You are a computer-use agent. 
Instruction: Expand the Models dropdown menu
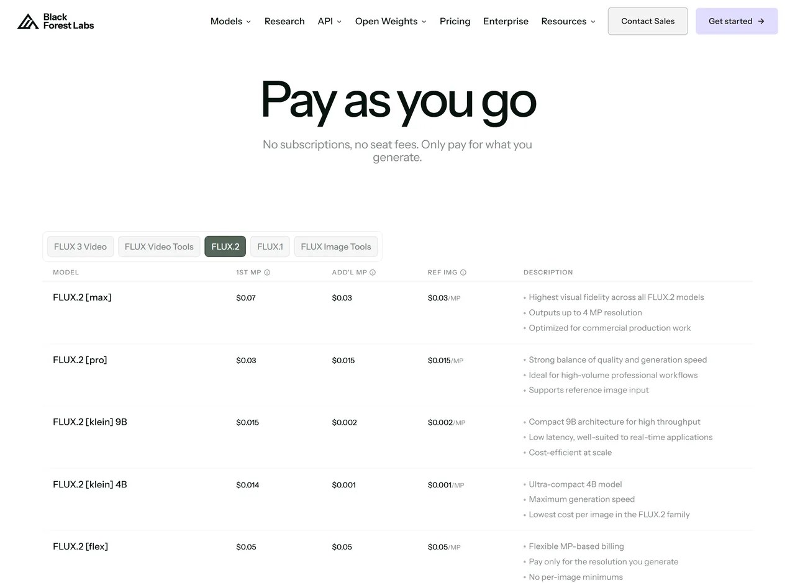[230, 21]
